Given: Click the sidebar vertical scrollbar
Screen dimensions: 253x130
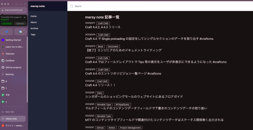Looking at the screenshot, I should (27, 70).
